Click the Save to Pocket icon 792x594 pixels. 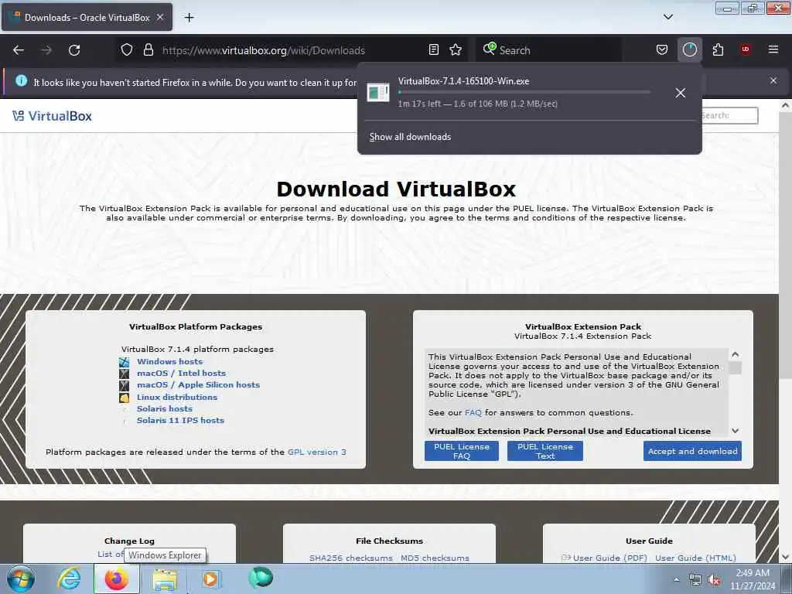[x=662, y=49]
